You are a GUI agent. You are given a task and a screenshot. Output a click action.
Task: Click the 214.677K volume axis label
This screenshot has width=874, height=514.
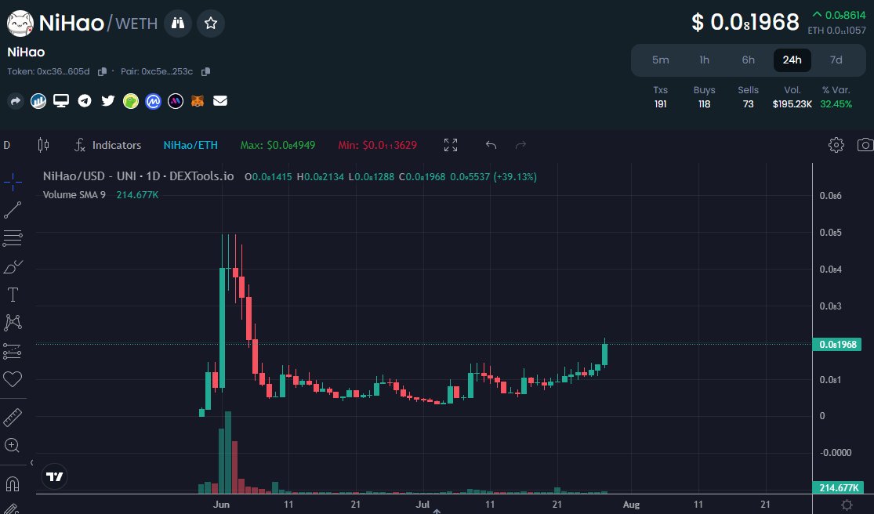838,488
